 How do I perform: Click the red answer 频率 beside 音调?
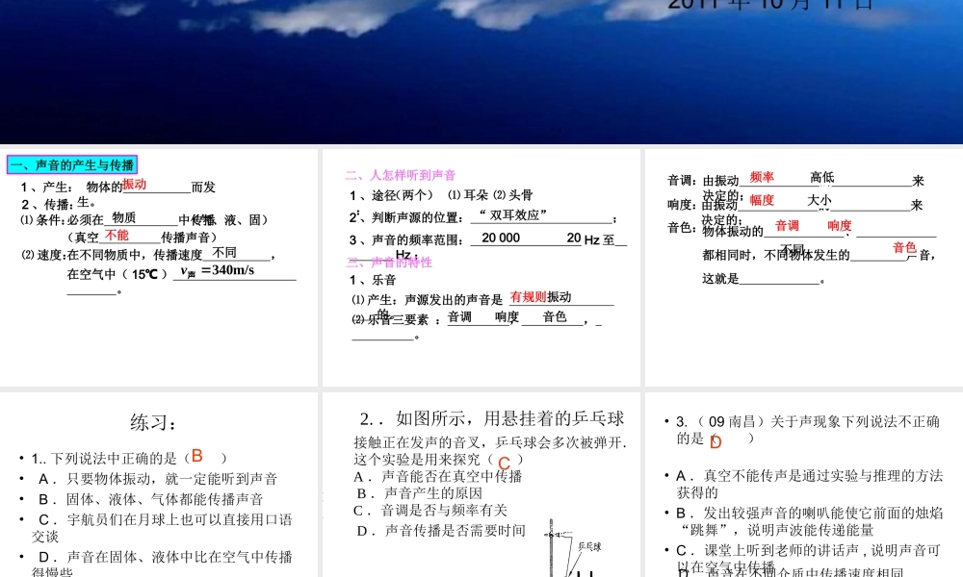coord(760,177)
